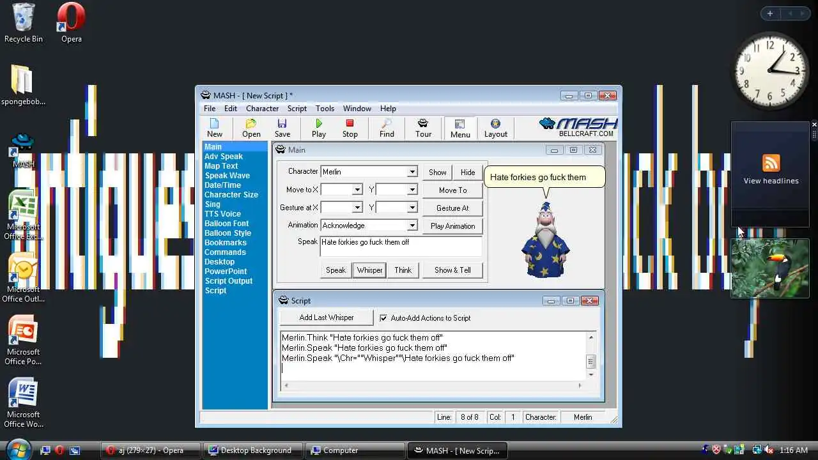The height and width of the screenshot is (460, 818).
Task: Select TTS Voice in the sidebar list
Action: 222,214
